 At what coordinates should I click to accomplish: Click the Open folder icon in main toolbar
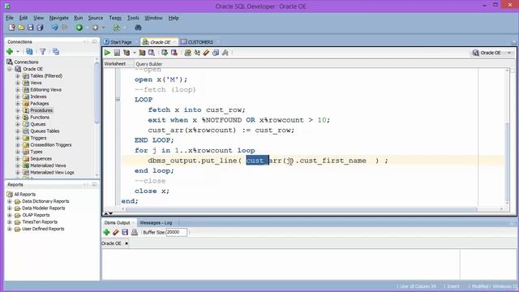coord(21,28)
